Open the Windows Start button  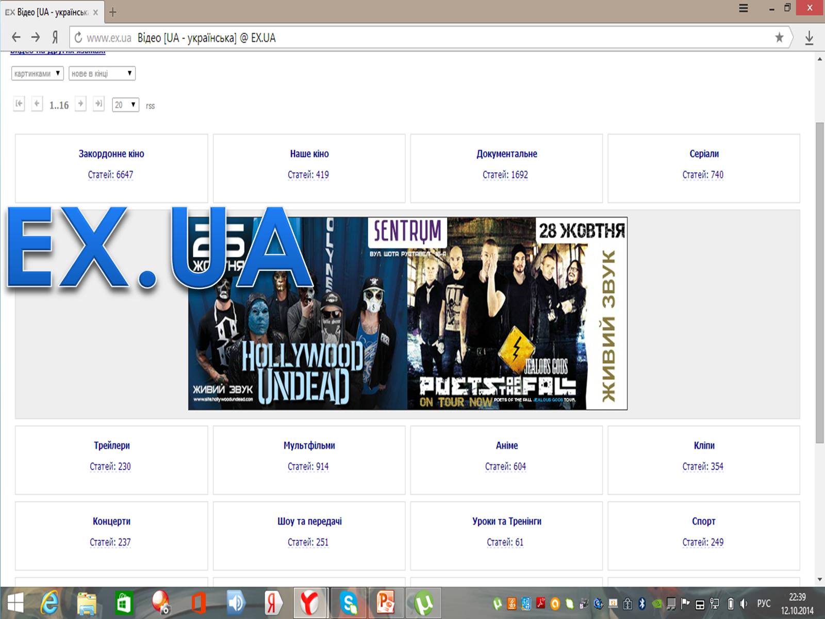15,602
